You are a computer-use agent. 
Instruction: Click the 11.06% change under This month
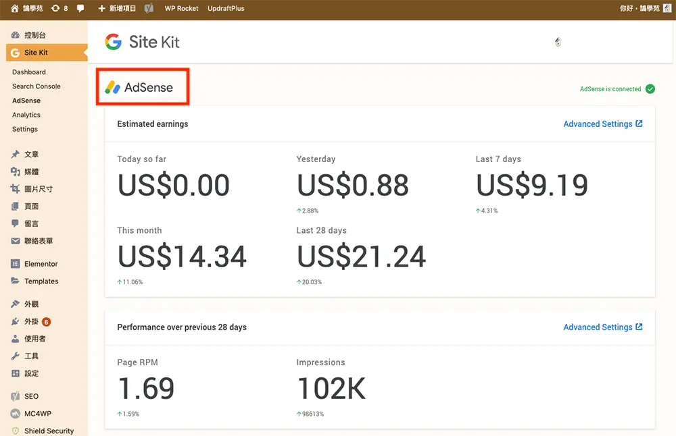point(130,282)
